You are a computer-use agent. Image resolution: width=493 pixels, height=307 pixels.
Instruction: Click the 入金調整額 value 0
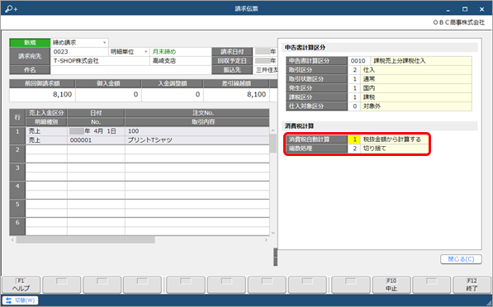coord(173,95)
